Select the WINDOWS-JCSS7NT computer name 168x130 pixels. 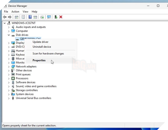pyautogui.click(x=23, y=23)
